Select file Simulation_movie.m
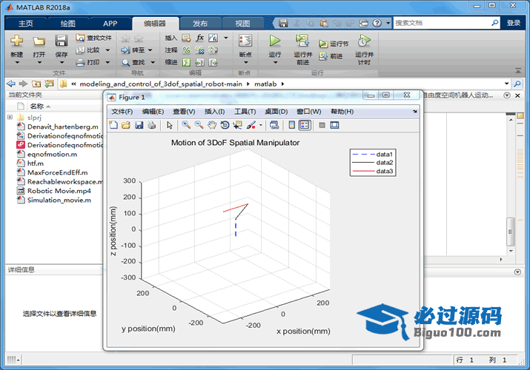 [x=59, y=200]
